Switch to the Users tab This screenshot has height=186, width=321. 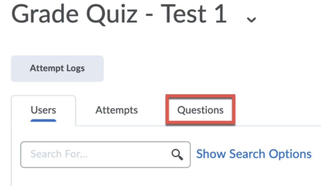point(43,110)
